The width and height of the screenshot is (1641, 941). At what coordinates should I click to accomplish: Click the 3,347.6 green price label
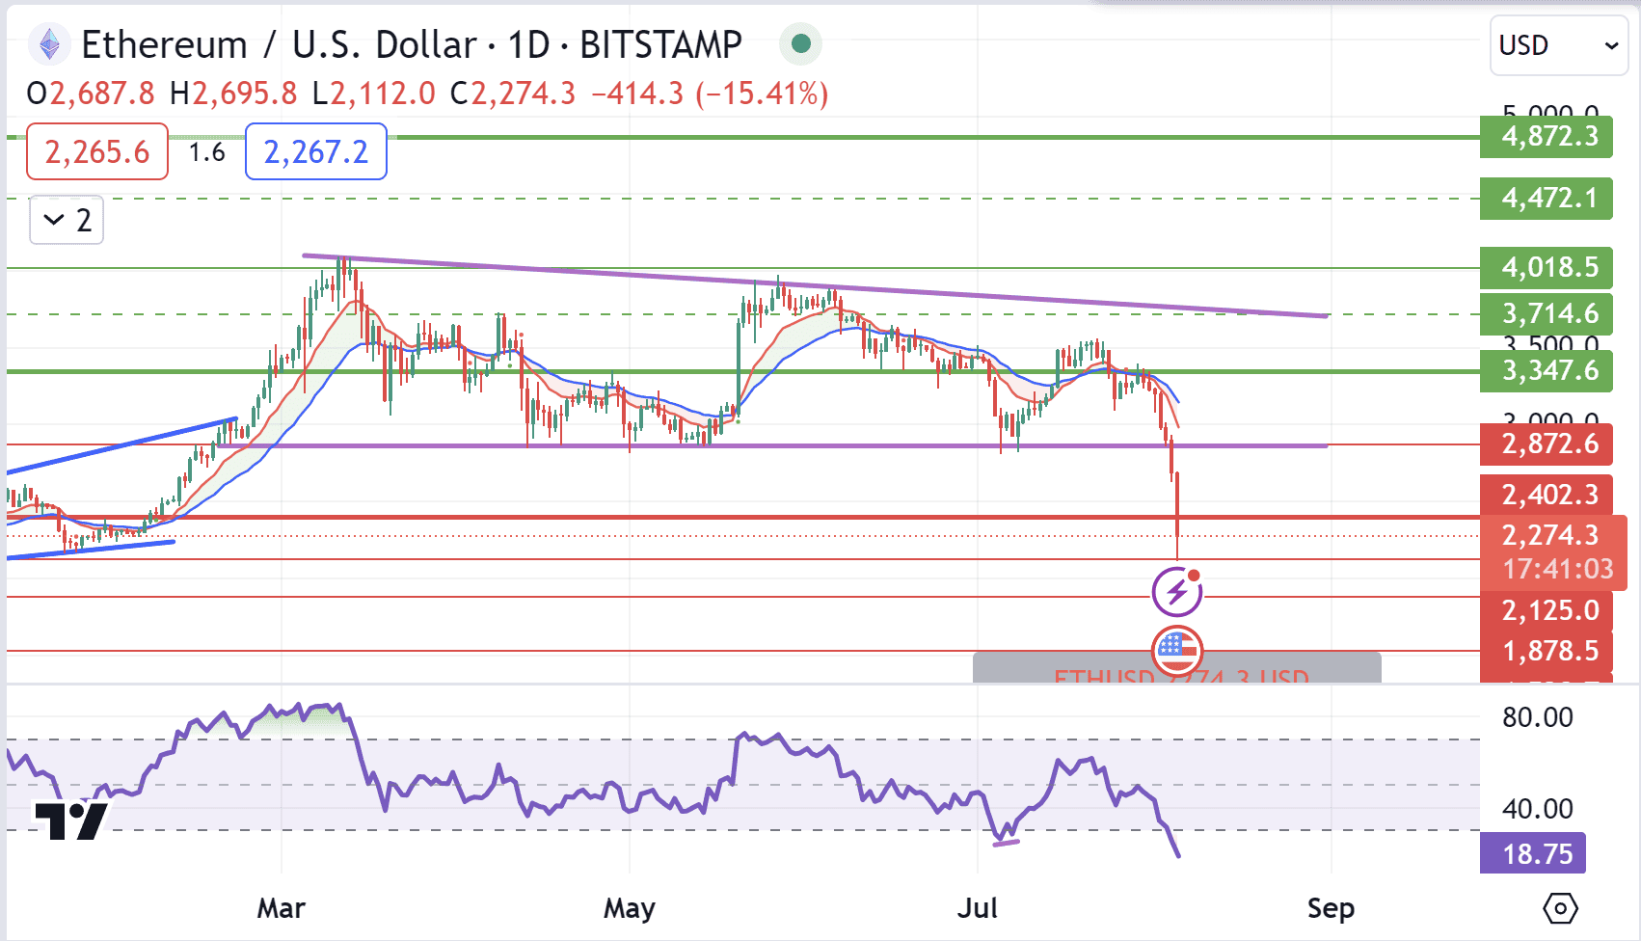(x=1547, y=370)
